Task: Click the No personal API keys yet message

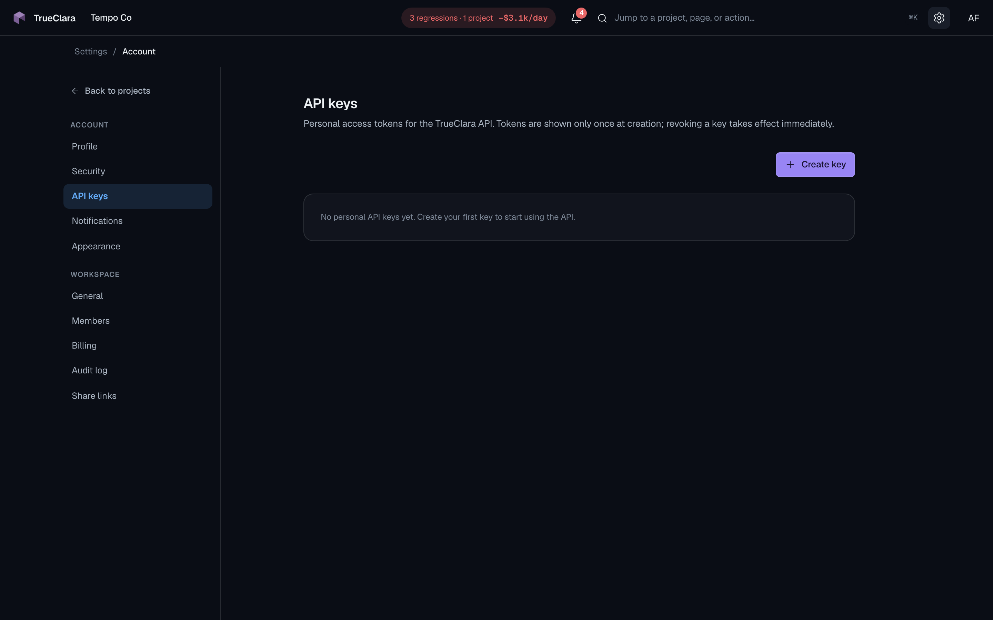Action: 448,217
